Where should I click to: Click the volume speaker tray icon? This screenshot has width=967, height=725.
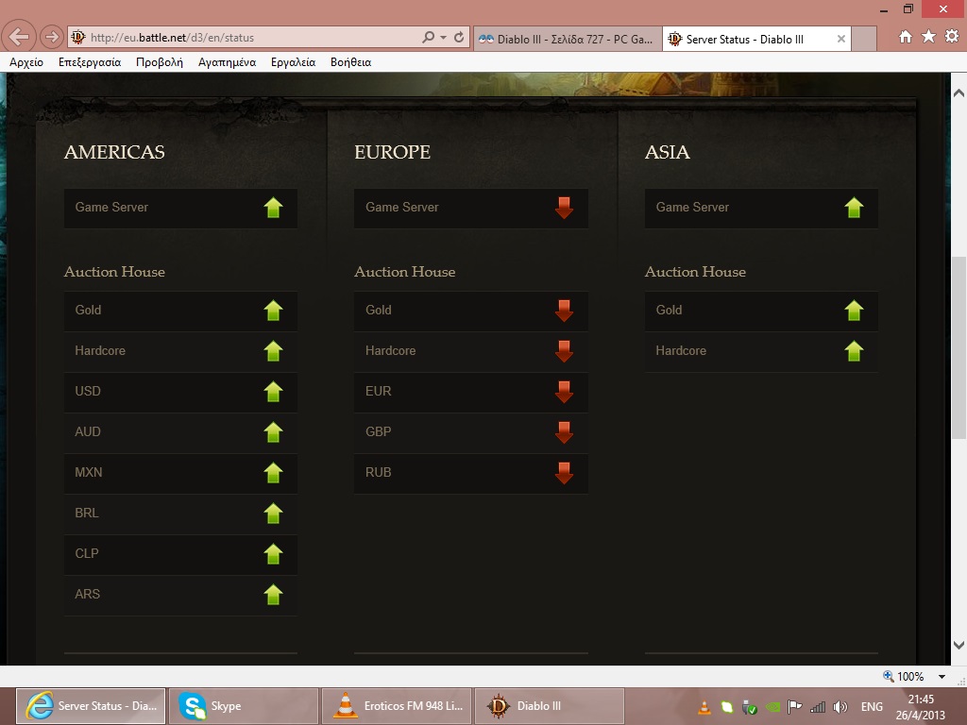pyautogui.click(x=840, y=707)
